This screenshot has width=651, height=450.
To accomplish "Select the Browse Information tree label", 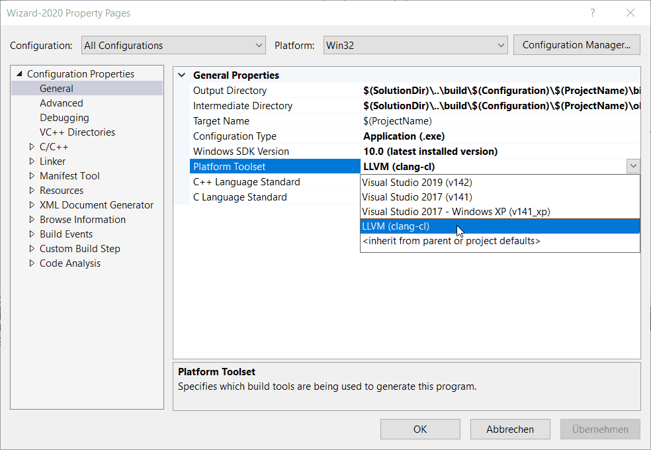I will coord(83,219).
